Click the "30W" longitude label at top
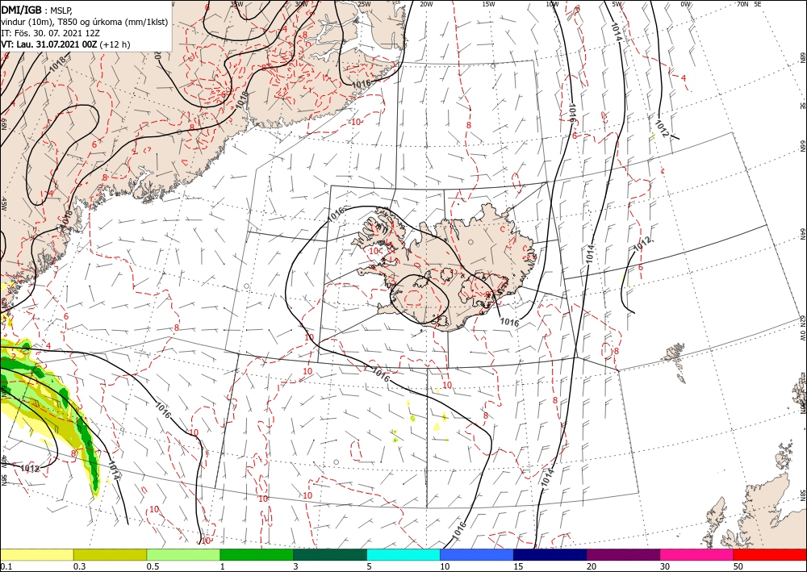The width and height of the screenshot is (807, 572). 301,4
